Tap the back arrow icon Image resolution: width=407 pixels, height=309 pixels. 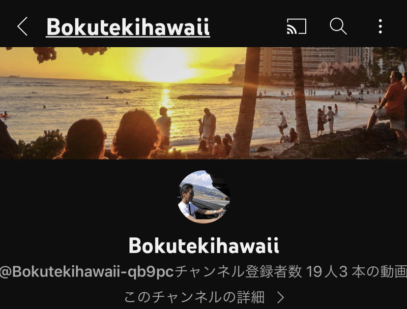22,26
